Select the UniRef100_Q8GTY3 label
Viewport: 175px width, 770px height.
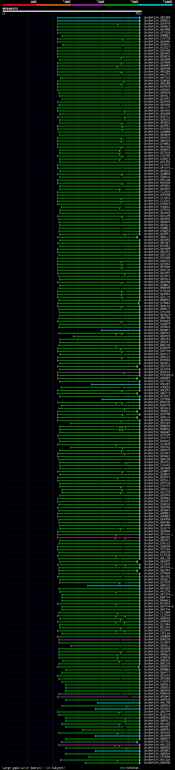click(x=157, y=393)
